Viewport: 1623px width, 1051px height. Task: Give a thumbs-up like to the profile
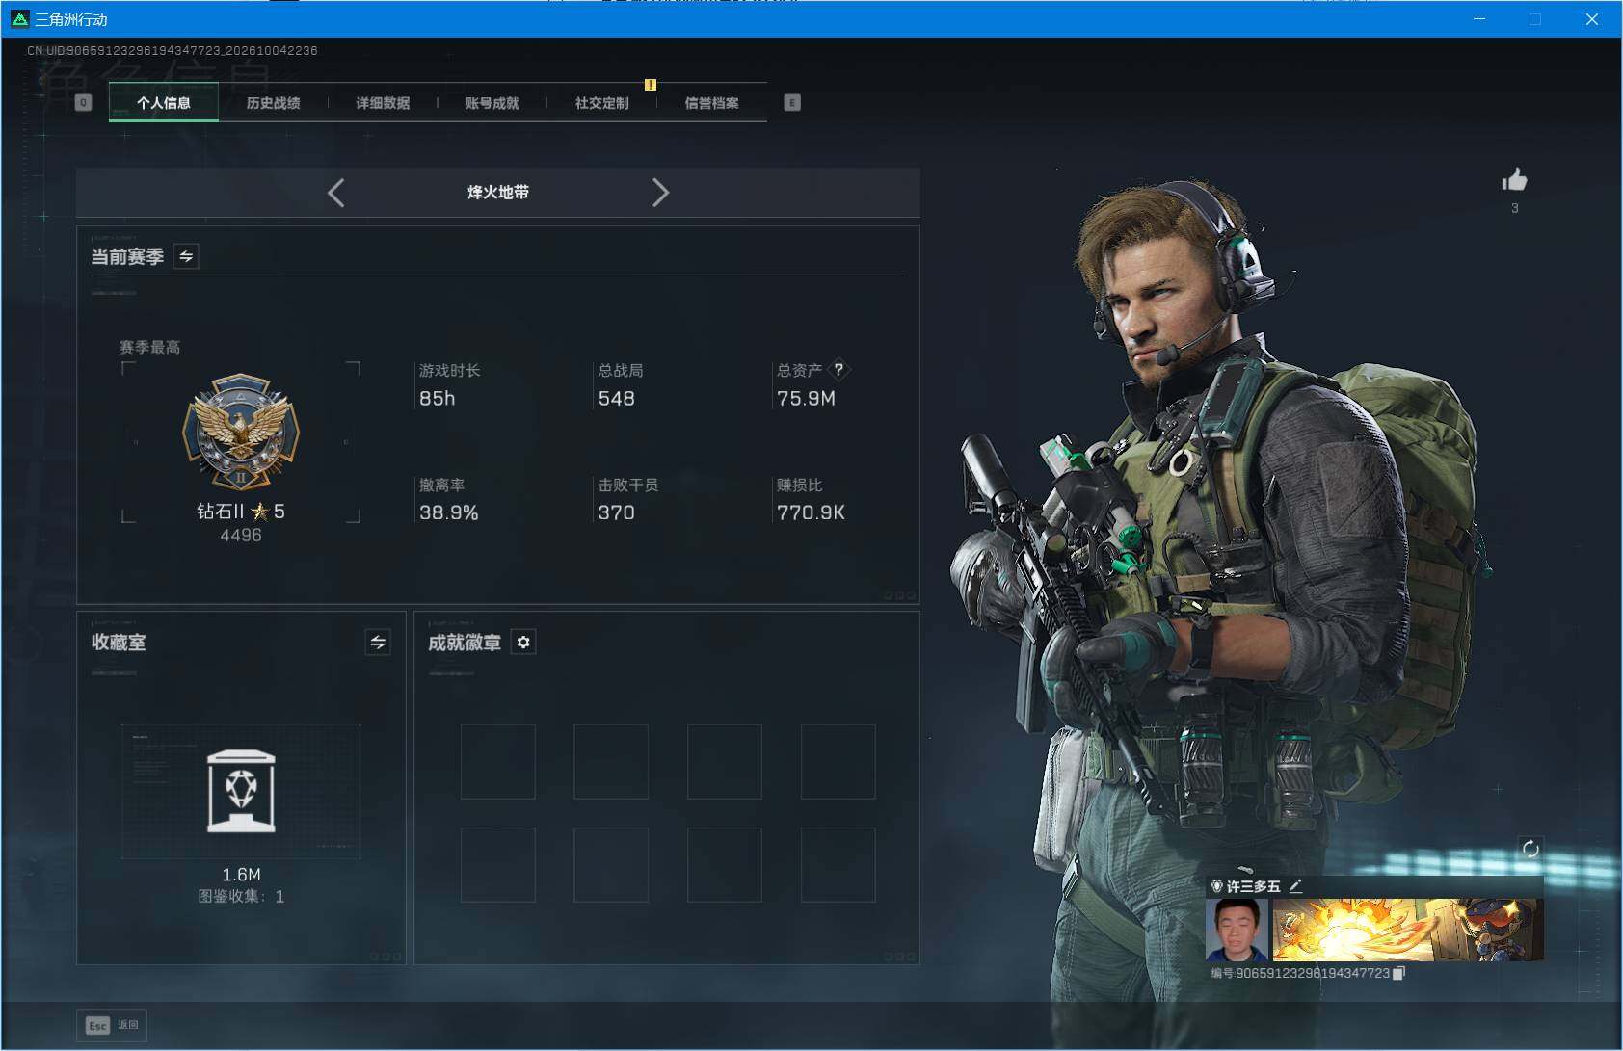coord(1514,180)
